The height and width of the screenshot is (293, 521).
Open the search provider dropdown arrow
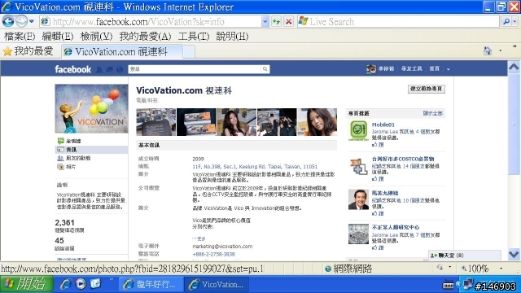pyautogui.click(x=514, y=22)
